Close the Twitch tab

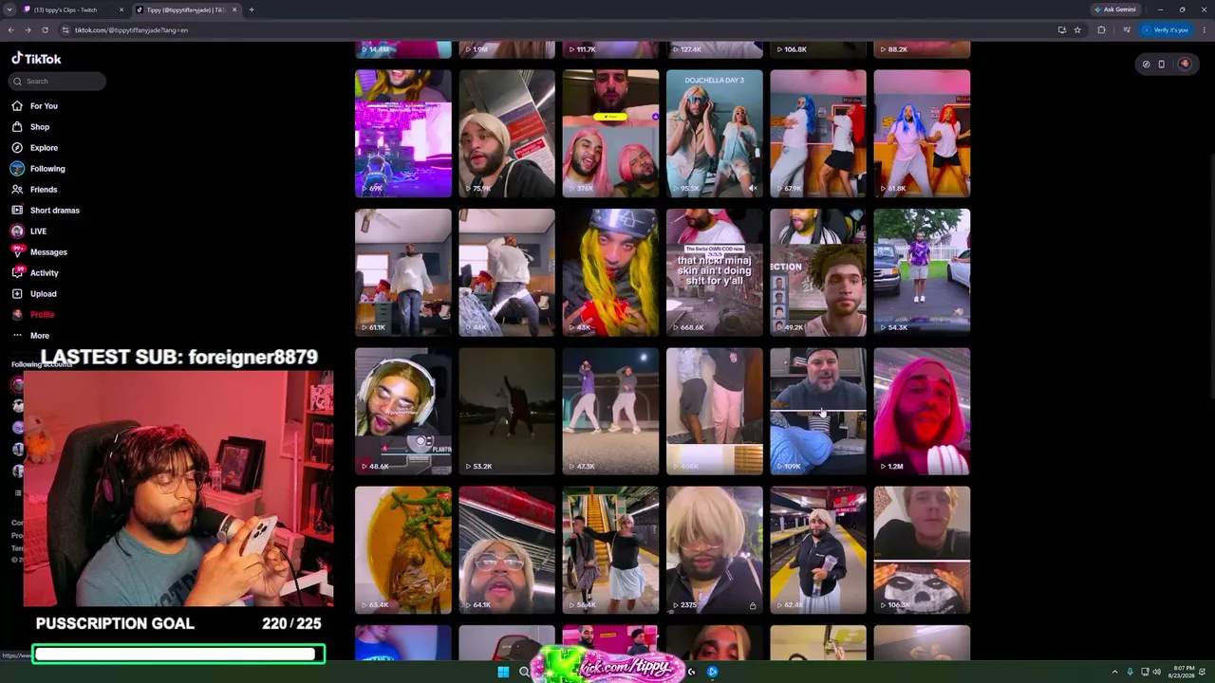tap(121, 9)
